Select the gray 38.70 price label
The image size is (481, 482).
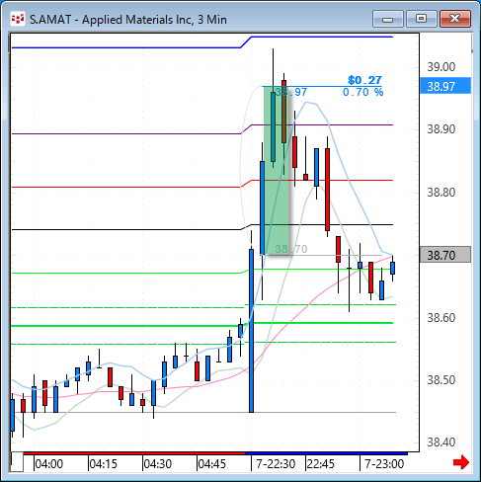click(445, 255)
